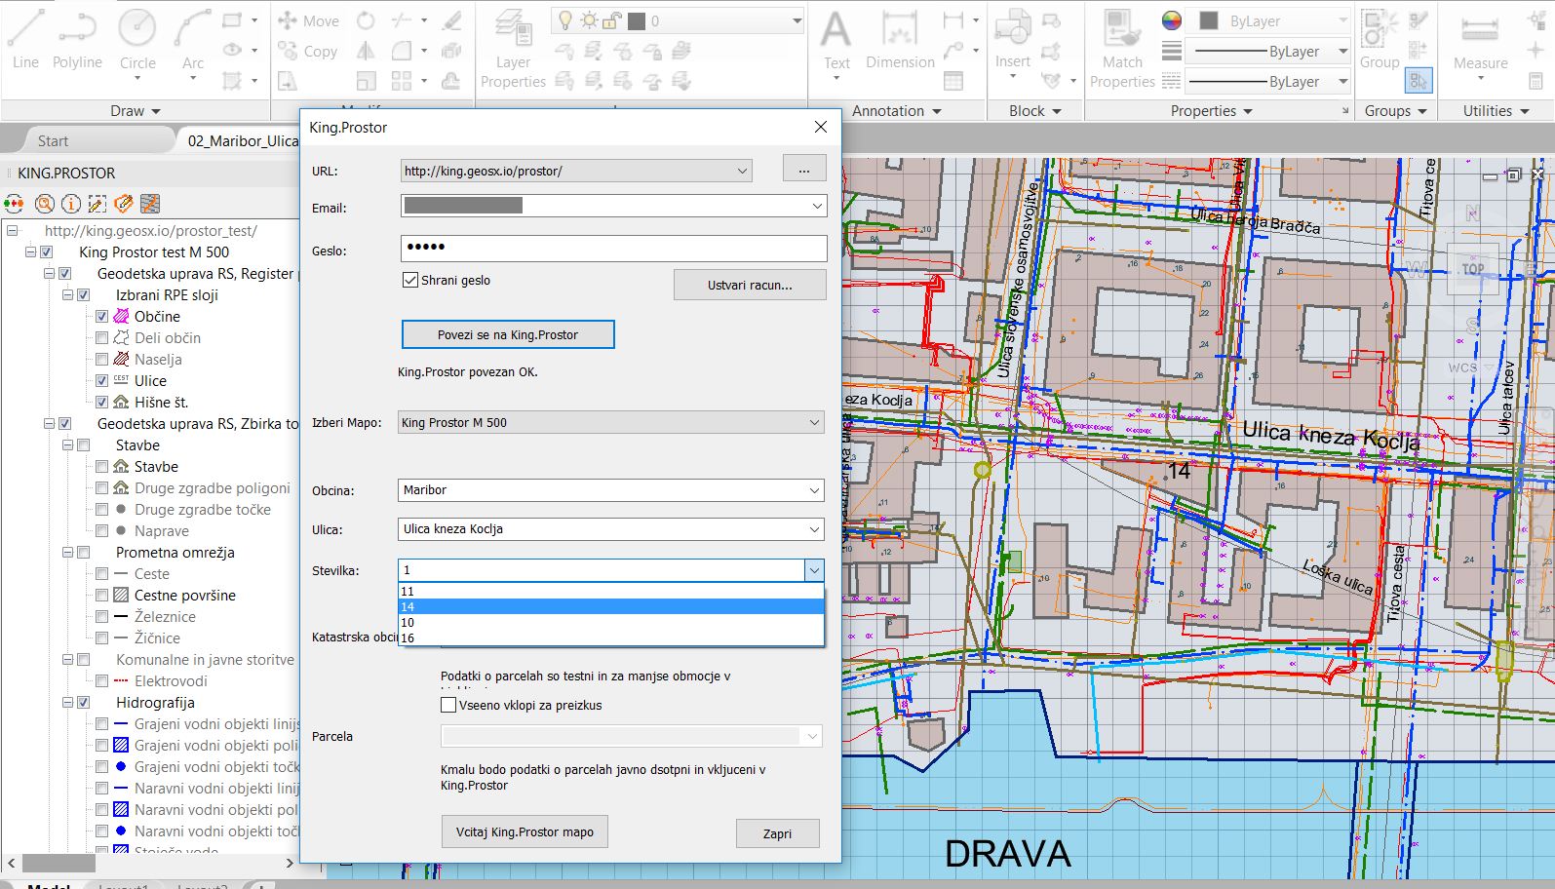This screenshot has width=1555, height=889.
Task: Choose the Dimension tool
Action: [x=900, y=39]
